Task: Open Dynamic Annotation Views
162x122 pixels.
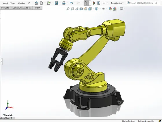Action: [86, 9]
